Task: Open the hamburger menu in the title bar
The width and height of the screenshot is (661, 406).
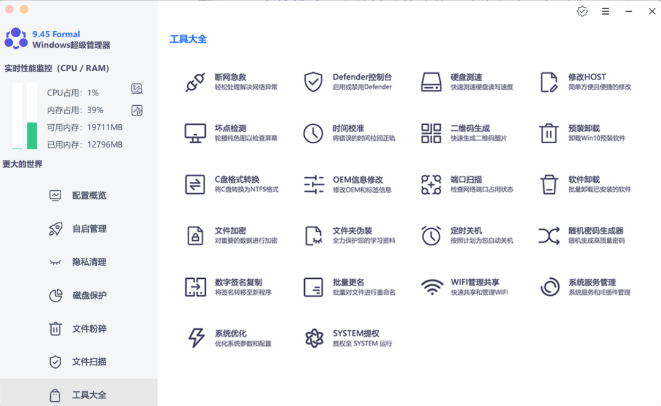Action: click(x=605, y=11)
